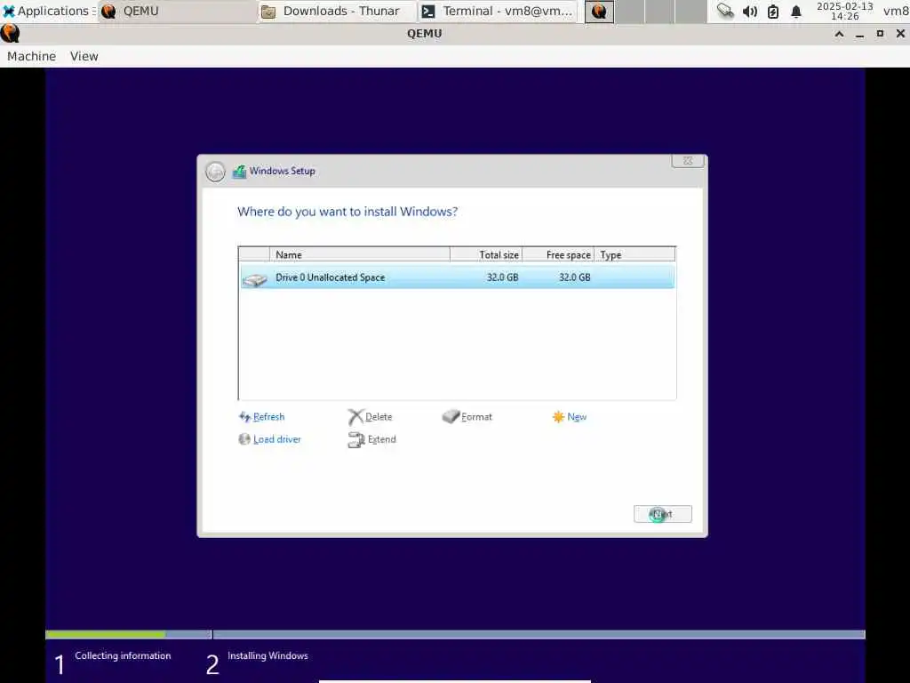Click the vm8 user label in panel
910x683 pixels.
[896, 11]
